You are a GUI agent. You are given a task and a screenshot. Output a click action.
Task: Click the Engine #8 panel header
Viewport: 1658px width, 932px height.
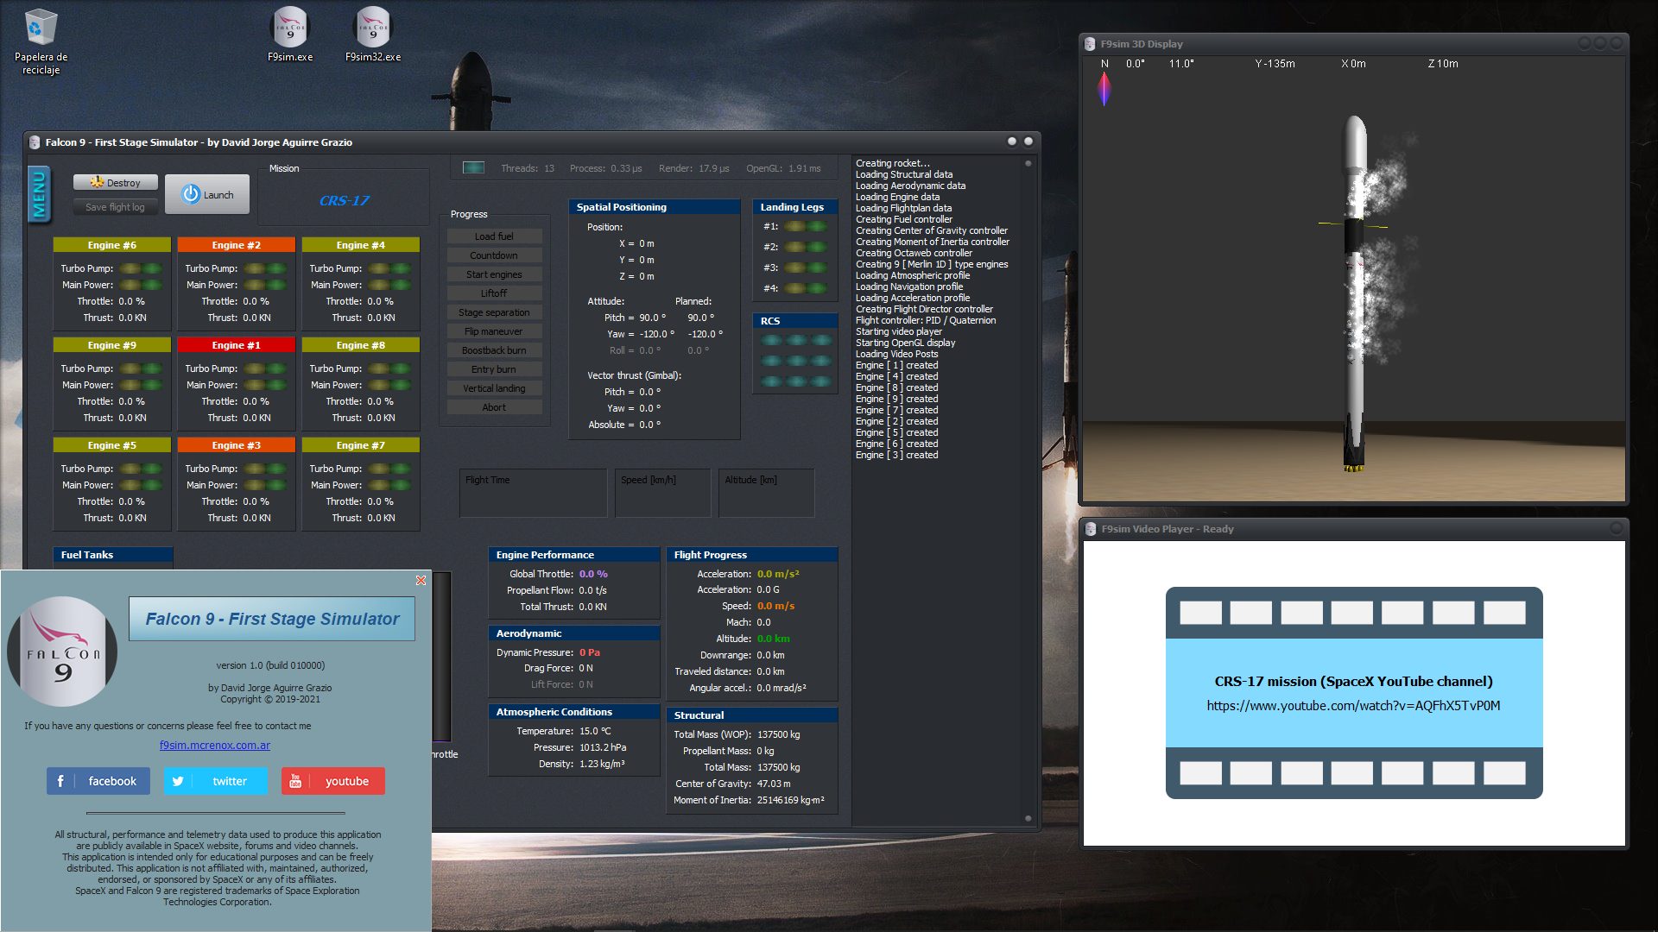[x=361, y=345]
